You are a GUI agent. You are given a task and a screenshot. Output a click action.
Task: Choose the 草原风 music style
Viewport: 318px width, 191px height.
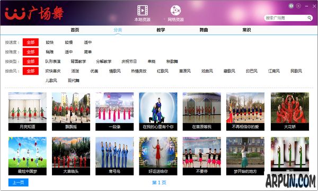(185, 71)
